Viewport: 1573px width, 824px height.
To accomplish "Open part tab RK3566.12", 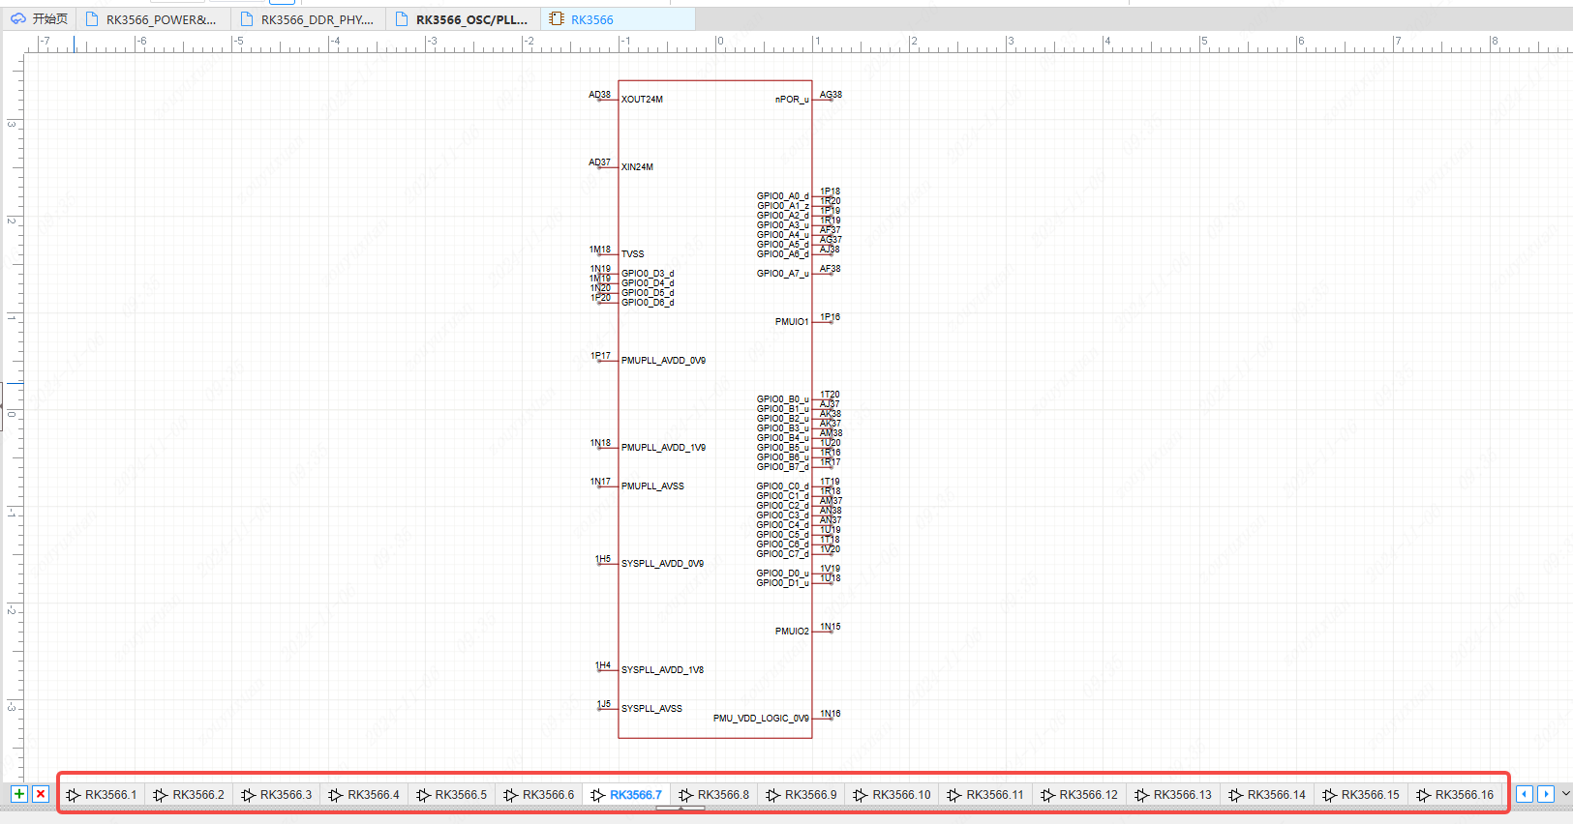I will 1079,795.
